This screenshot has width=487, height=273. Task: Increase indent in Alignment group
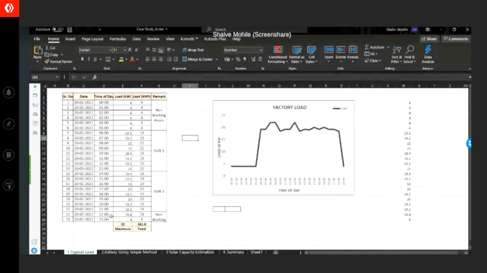[175, 59]
